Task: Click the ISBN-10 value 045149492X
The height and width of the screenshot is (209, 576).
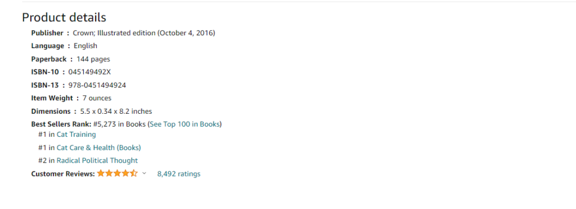Action: click(x=89, y=72)
